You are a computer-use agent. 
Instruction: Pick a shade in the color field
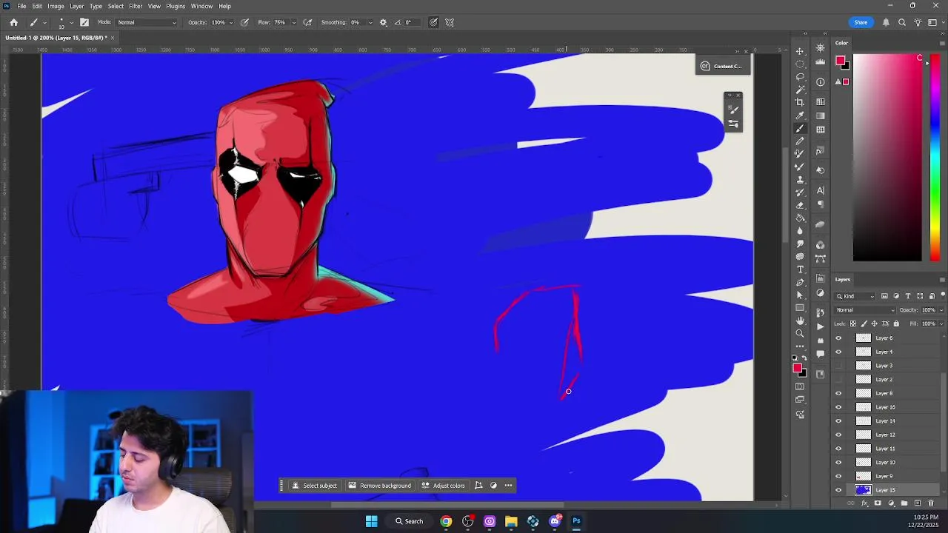pyautogui.click(x=887, y=158)
